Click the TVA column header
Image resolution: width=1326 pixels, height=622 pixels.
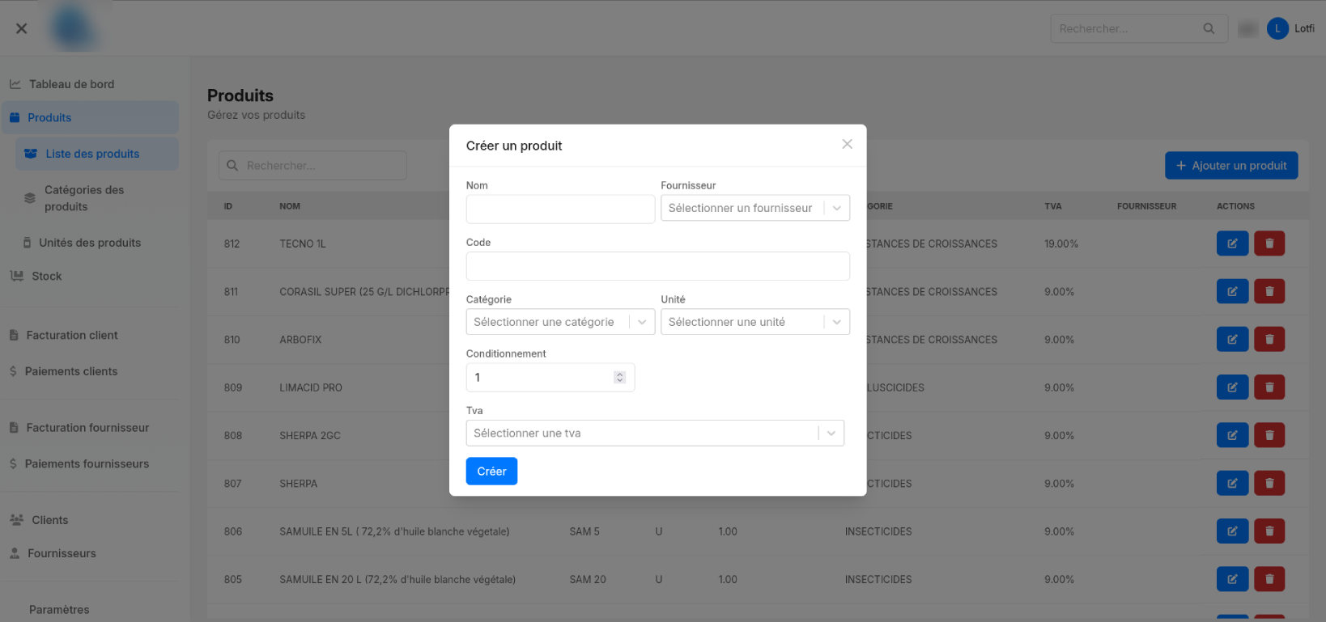(x=1052, y=206)
